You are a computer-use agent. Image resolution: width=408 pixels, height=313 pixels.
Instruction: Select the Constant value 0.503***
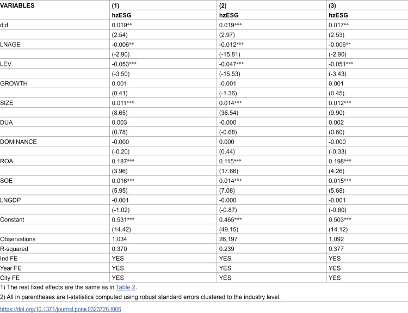click(340, 219)
